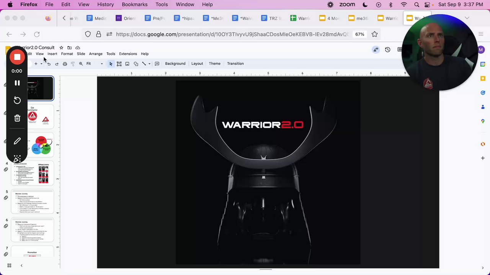The image size is (490, 275).
Task: Click the Background button in the toolbar
Action: [175, 64]
